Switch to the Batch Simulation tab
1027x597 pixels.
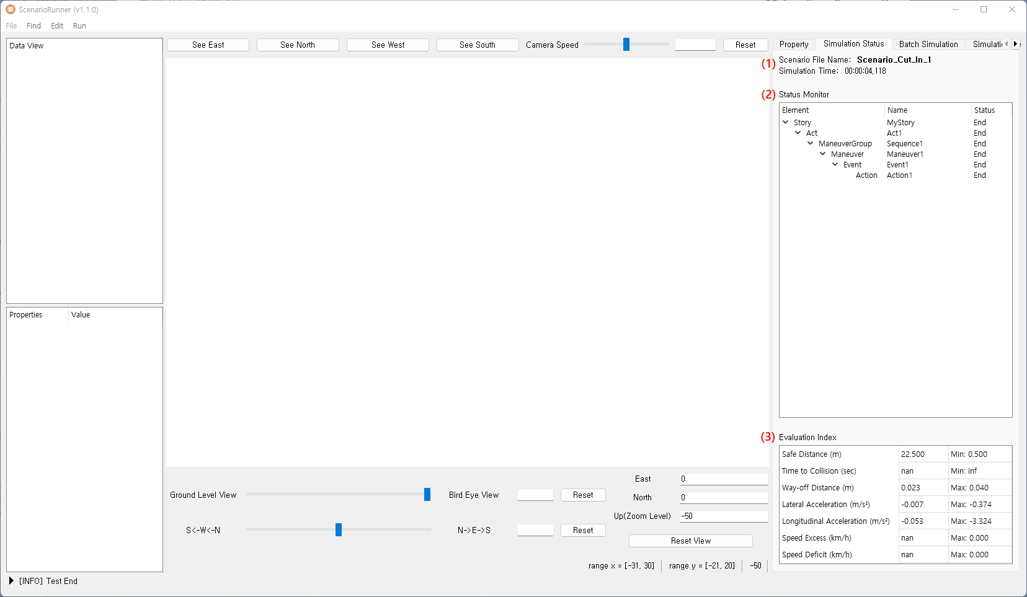(928, 45)
